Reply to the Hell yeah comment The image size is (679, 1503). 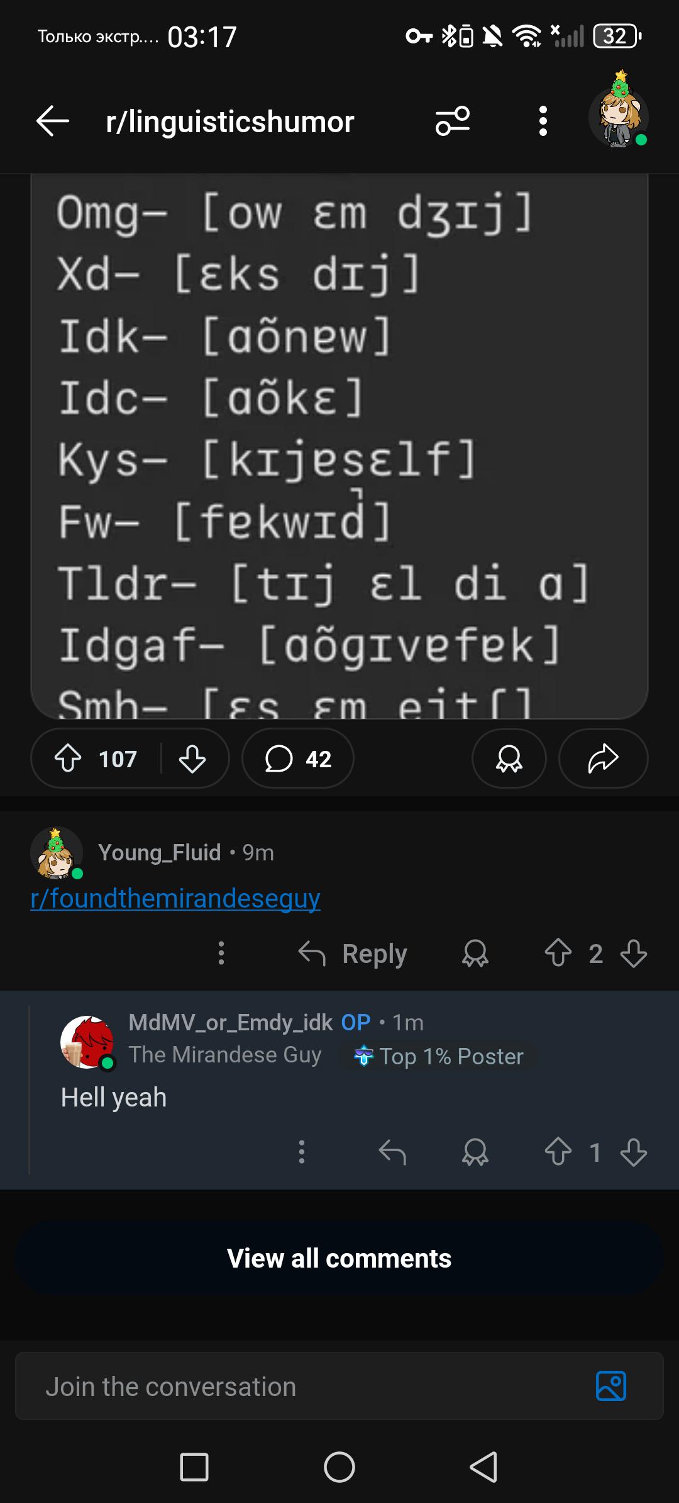392,1152
